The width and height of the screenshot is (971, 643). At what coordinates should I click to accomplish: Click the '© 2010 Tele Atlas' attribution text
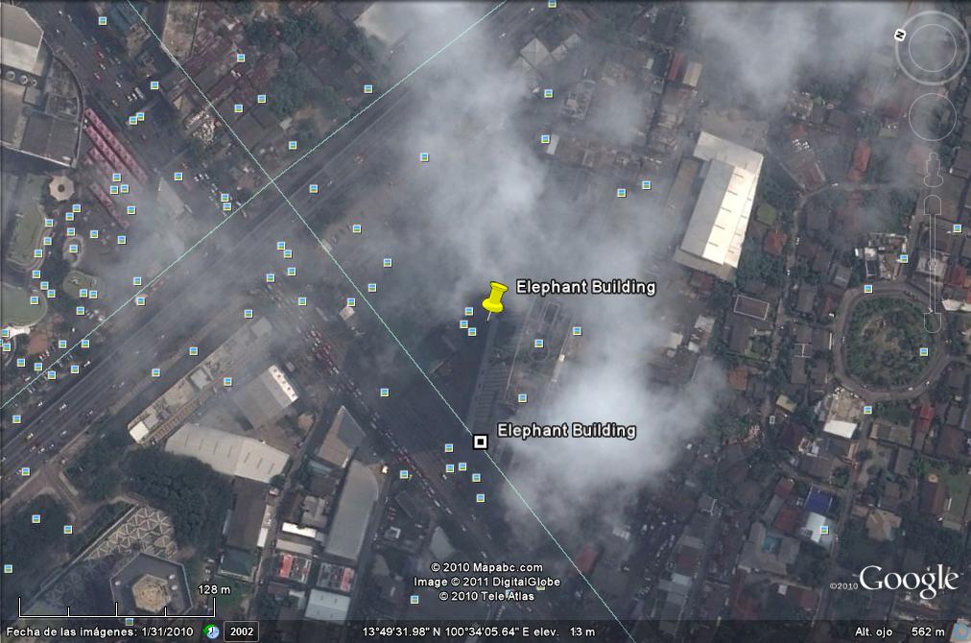(486, 596)
